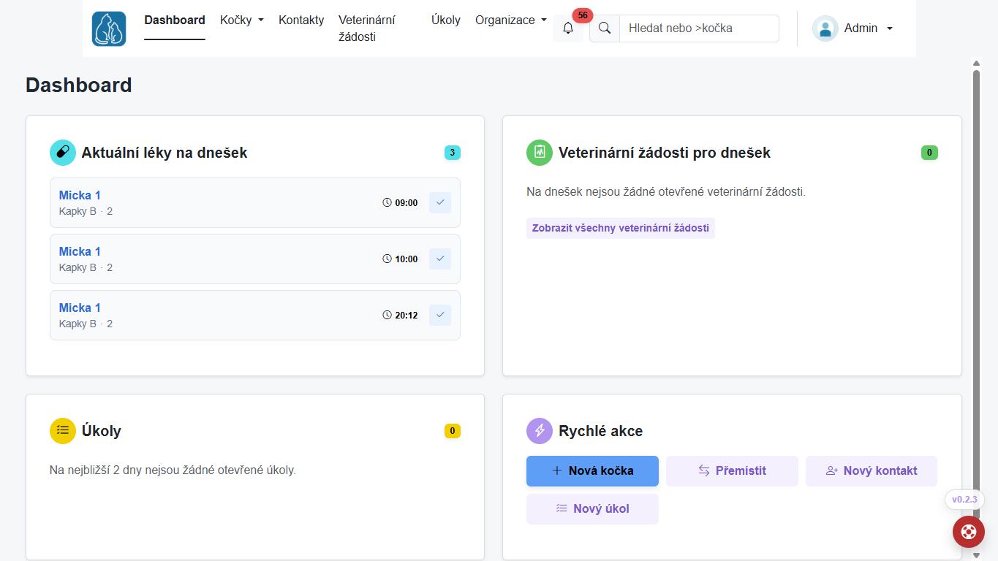Screen dimensions: 998x561
Task: Open the Kontakty page
Action: [x=301, y=20]
